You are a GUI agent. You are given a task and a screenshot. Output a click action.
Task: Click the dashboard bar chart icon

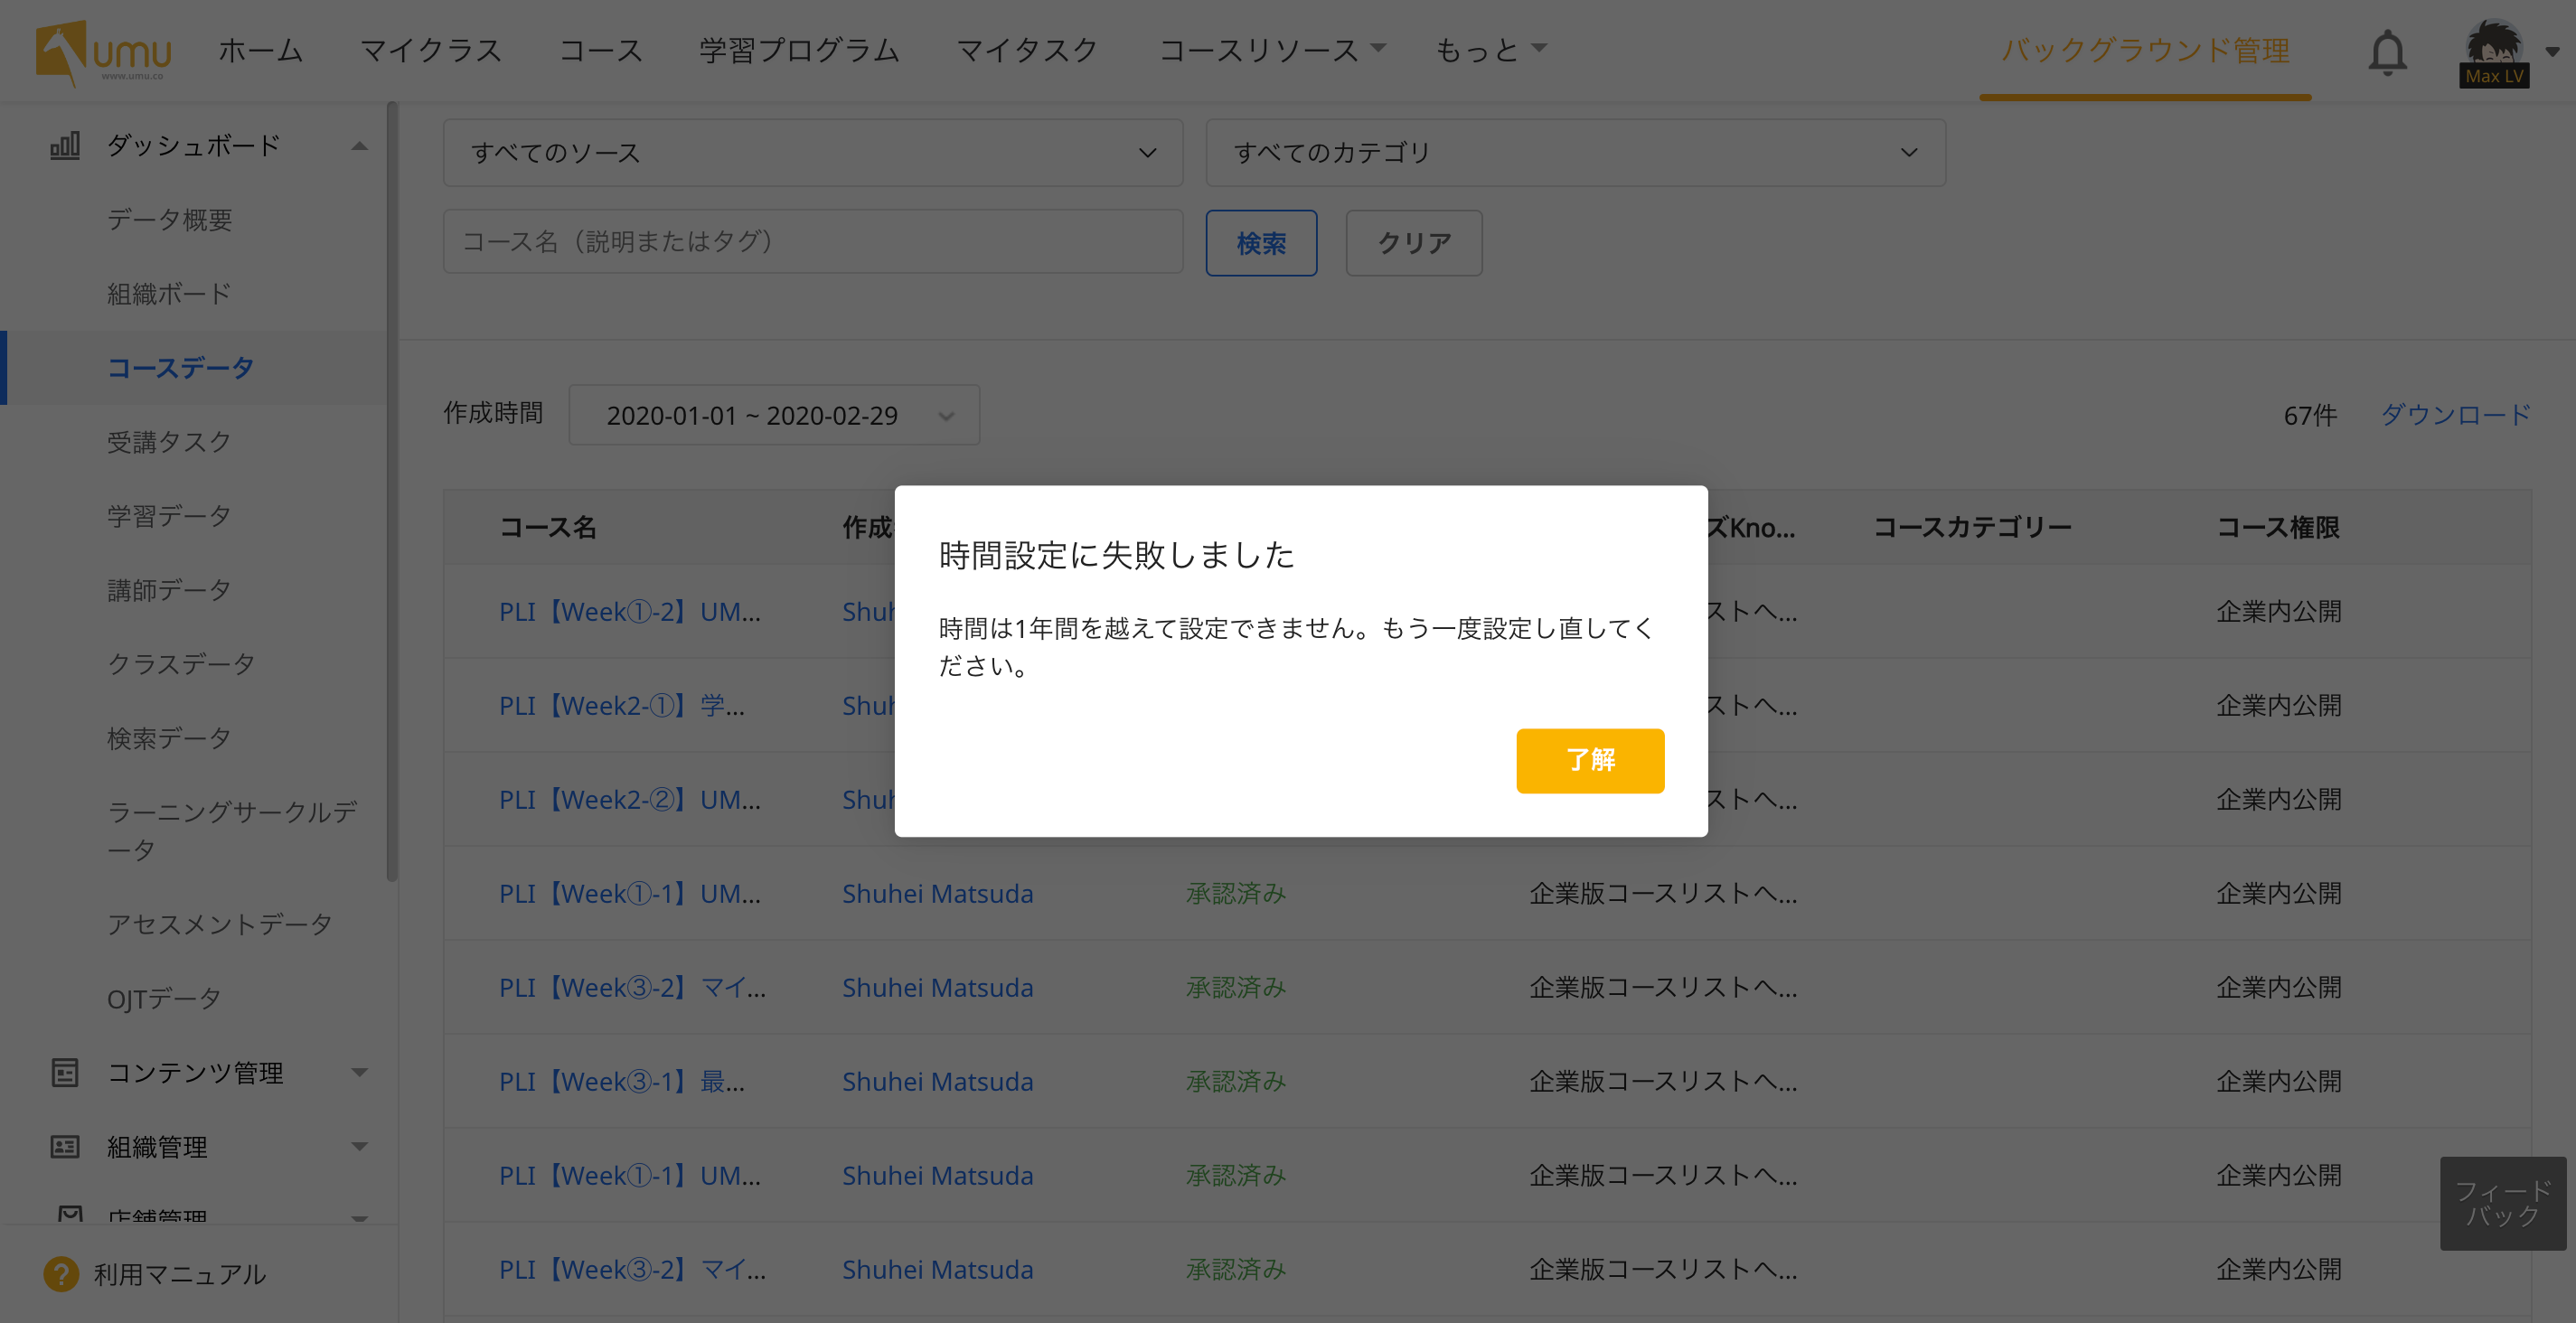pos(65,146)
